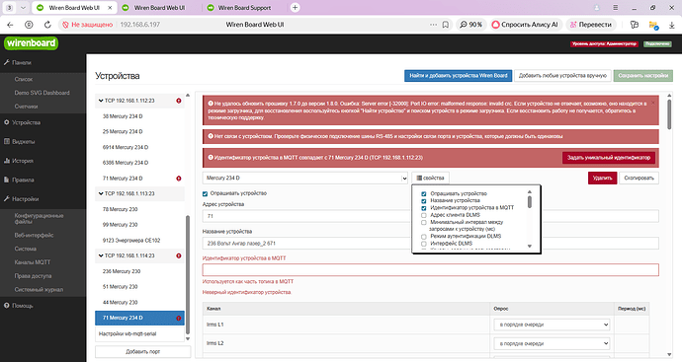The width and height of the screenshot is (682, 362).
Task: Check Минимальный интервал между запросами option
Action: coord(424,222)
